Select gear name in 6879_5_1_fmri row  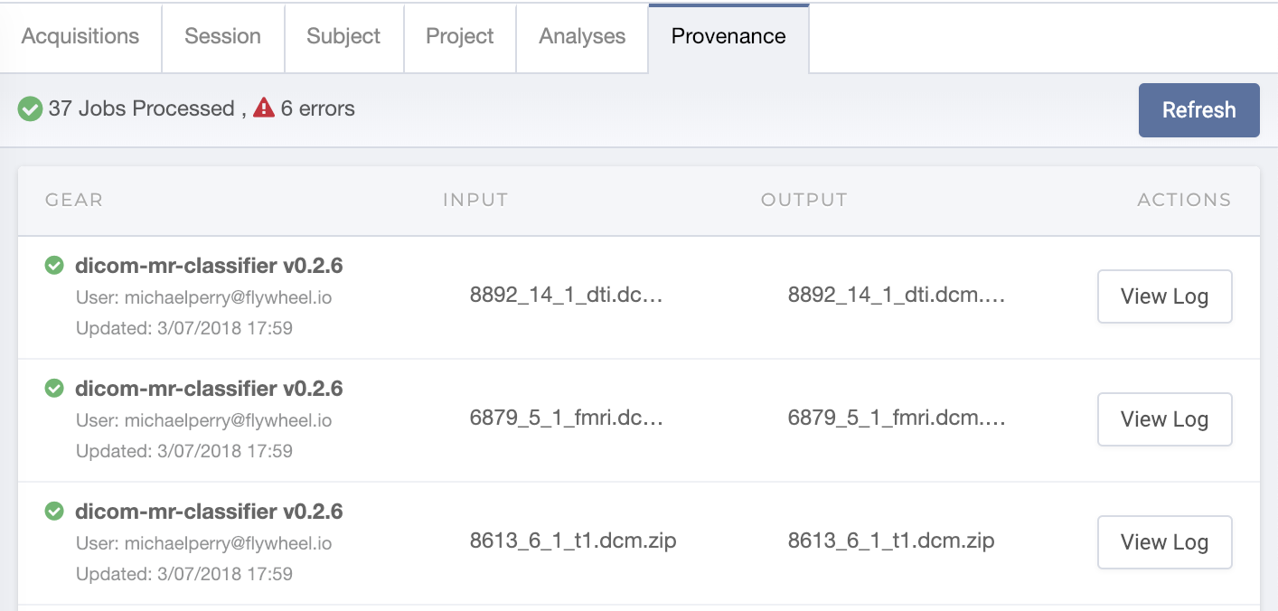coord(209,389)
